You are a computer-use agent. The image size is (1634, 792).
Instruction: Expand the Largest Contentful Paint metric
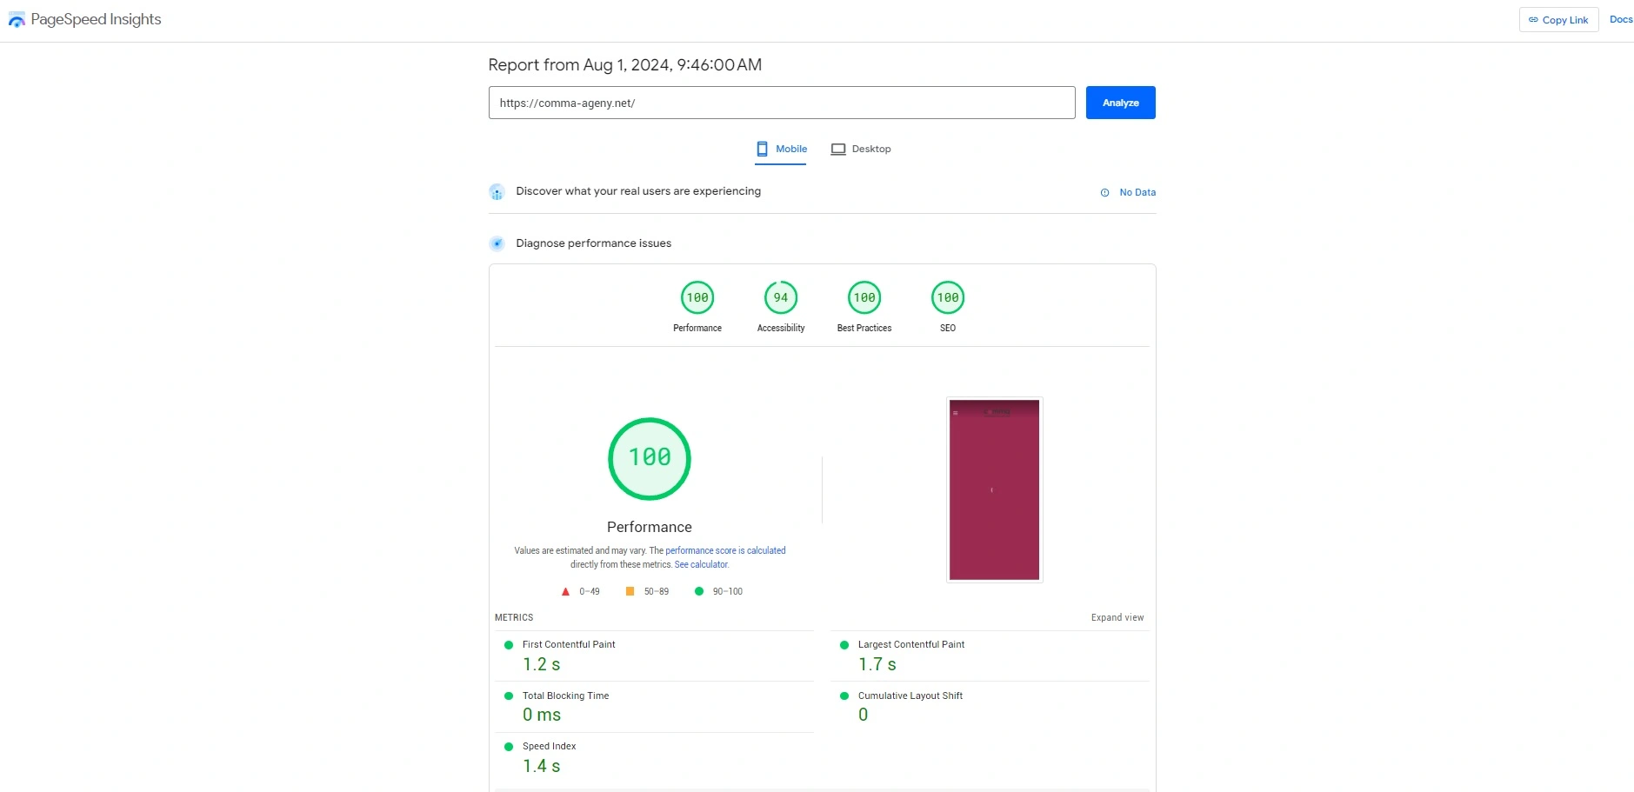[910, 645]
